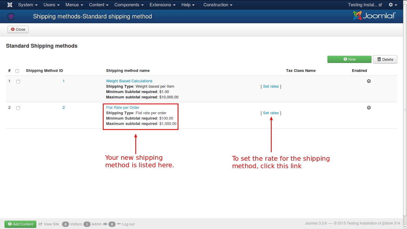This screenshot has width=407, height=229.
Task: Click the Admin count badge
Action: coord(87,224)
